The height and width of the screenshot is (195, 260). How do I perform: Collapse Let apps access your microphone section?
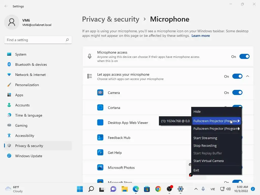[248, 76]
